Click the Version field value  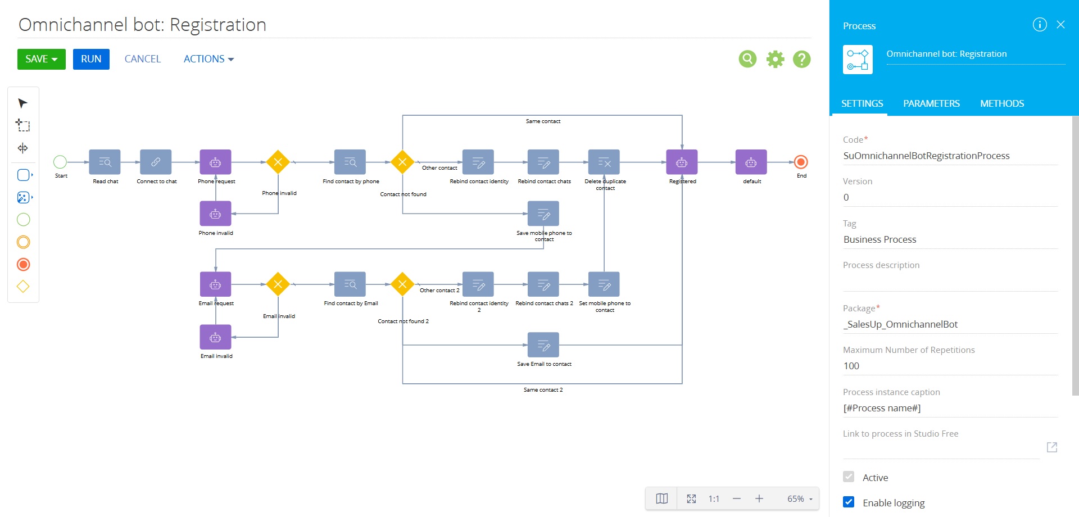pos(950,198)
